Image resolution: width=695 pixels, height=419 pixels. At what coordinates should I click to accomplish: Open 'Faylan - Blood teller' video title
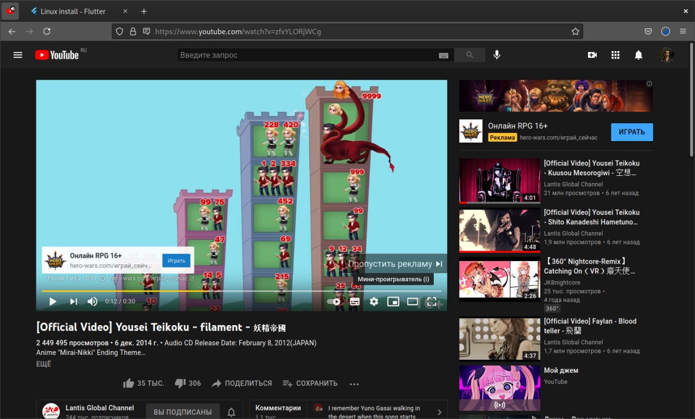tap(590, 326)
